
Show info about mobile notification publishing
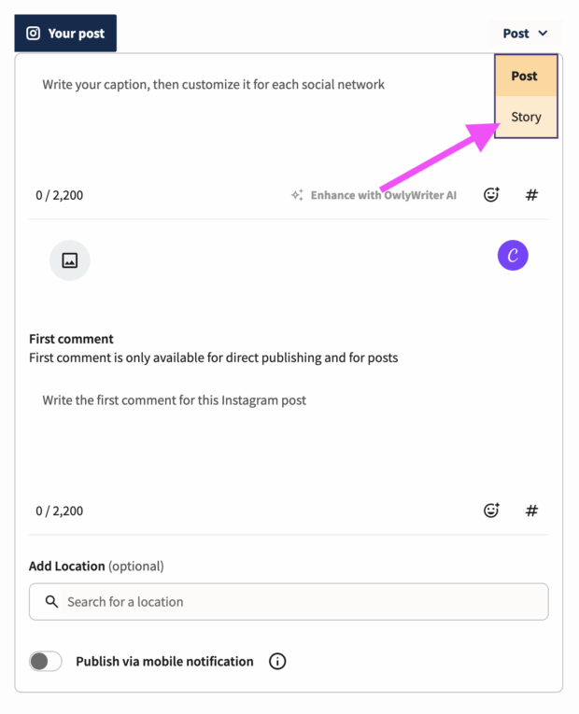coord(277,662)
